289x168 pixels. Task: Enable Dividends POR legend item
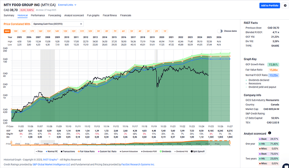point(149,151)
